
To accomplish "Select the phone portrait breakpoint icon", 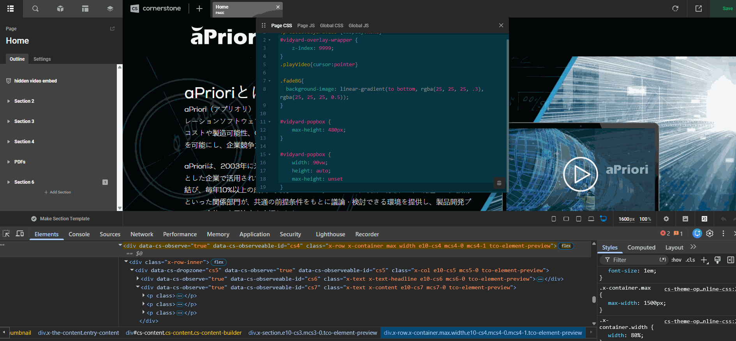I will [x=554, y=219].
